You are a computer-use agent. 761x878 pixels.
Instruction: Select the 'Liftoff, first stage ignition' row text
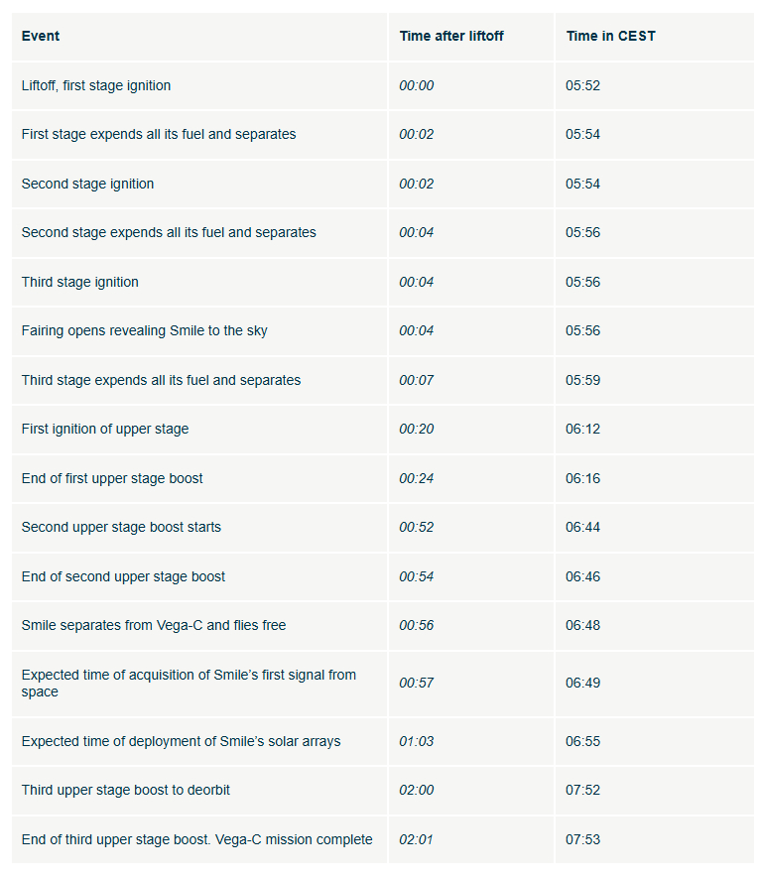[x=96, y=85]
